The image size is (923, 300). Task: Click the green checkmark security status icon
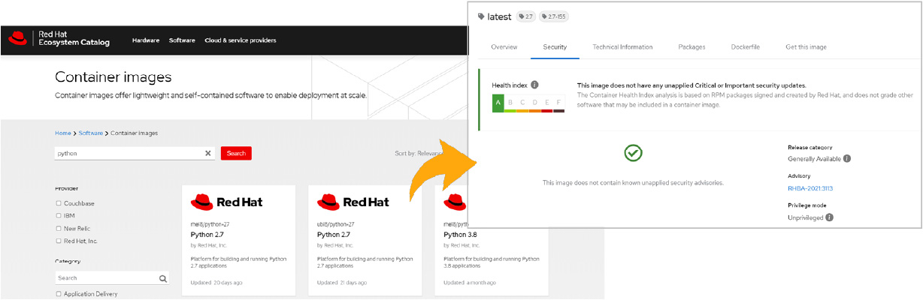(633, 154)
